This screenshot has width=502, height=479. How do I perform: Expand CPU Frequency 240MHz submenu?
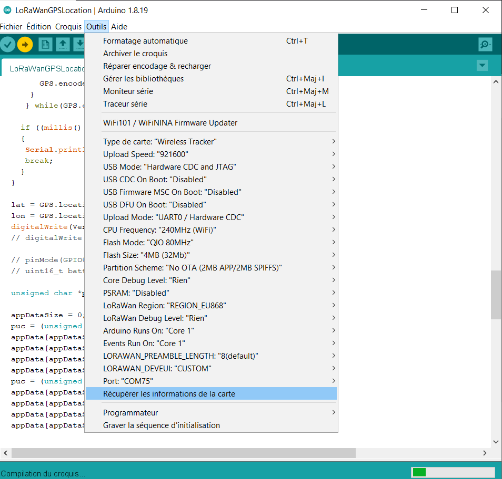(211, 230)
